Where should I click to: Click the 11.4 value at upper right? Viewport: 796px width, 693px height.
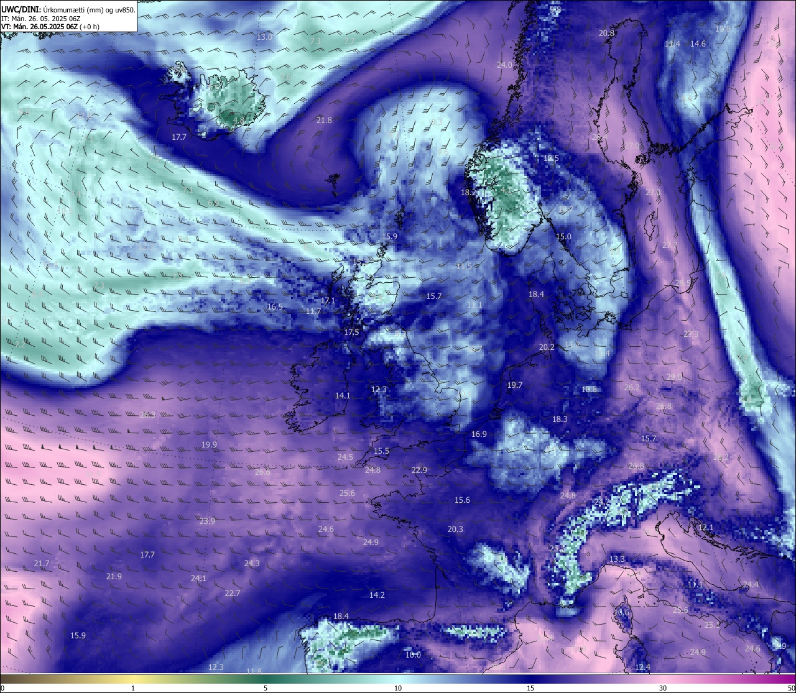(x=672, y=44)
